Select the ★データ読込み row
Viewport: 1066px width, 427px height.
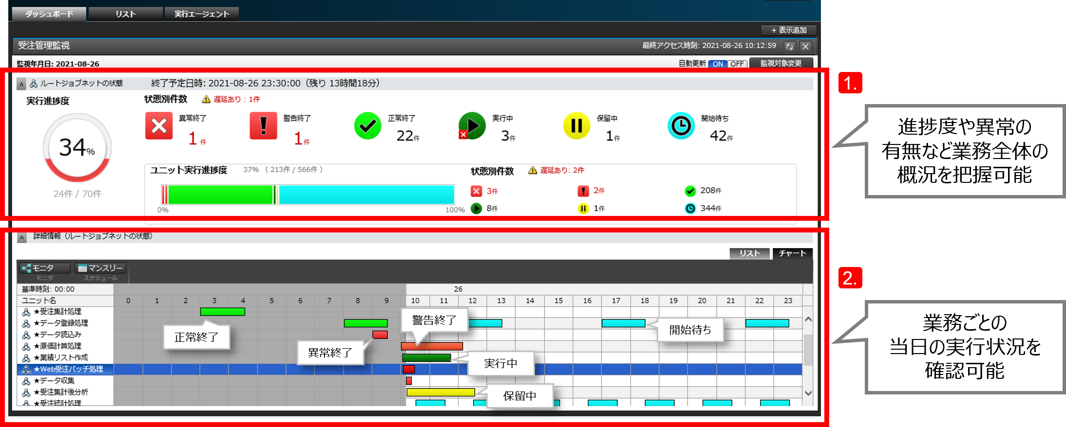(65, 335)
